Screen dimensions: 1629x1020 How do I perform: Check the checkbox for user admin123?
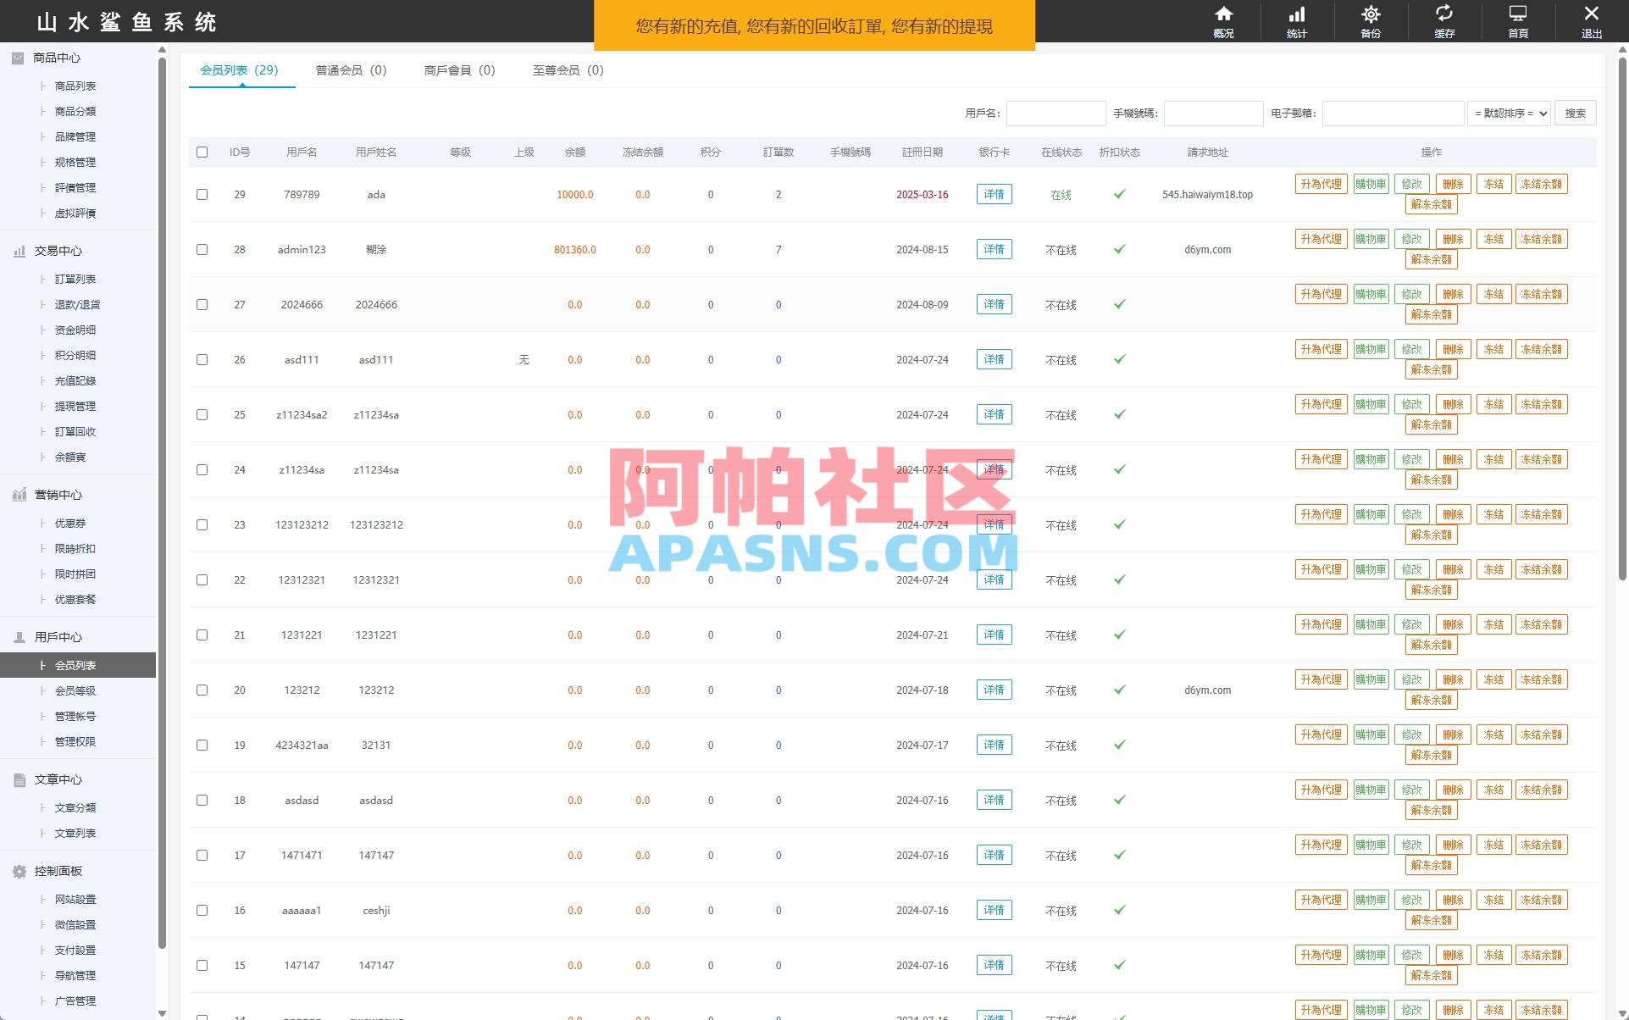click(x=202, y=249)
